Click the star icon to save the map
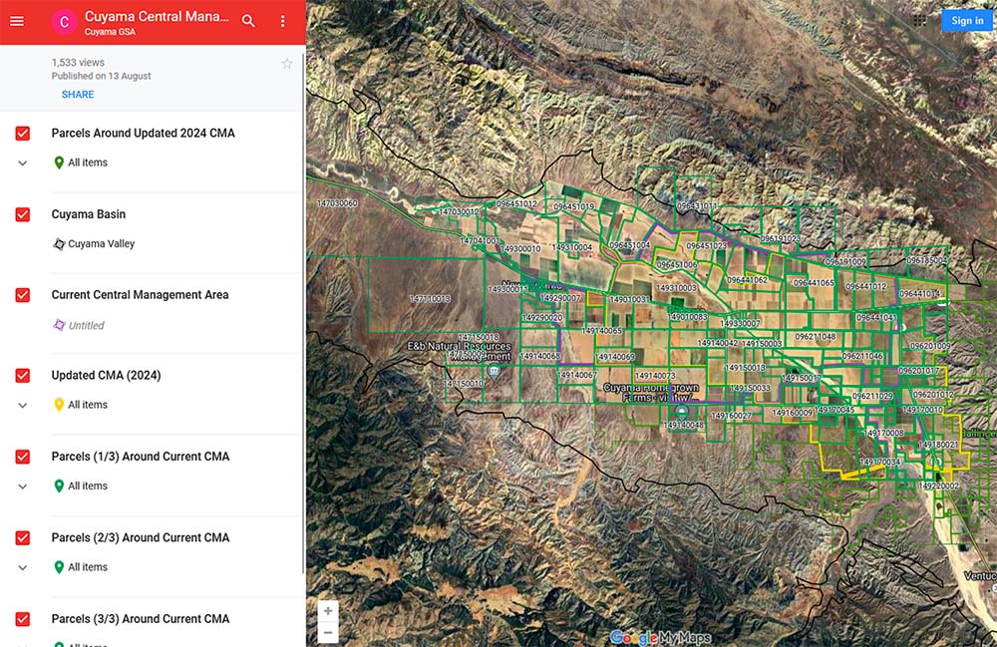This screenshot has width=997, height=647. (287, 63)
